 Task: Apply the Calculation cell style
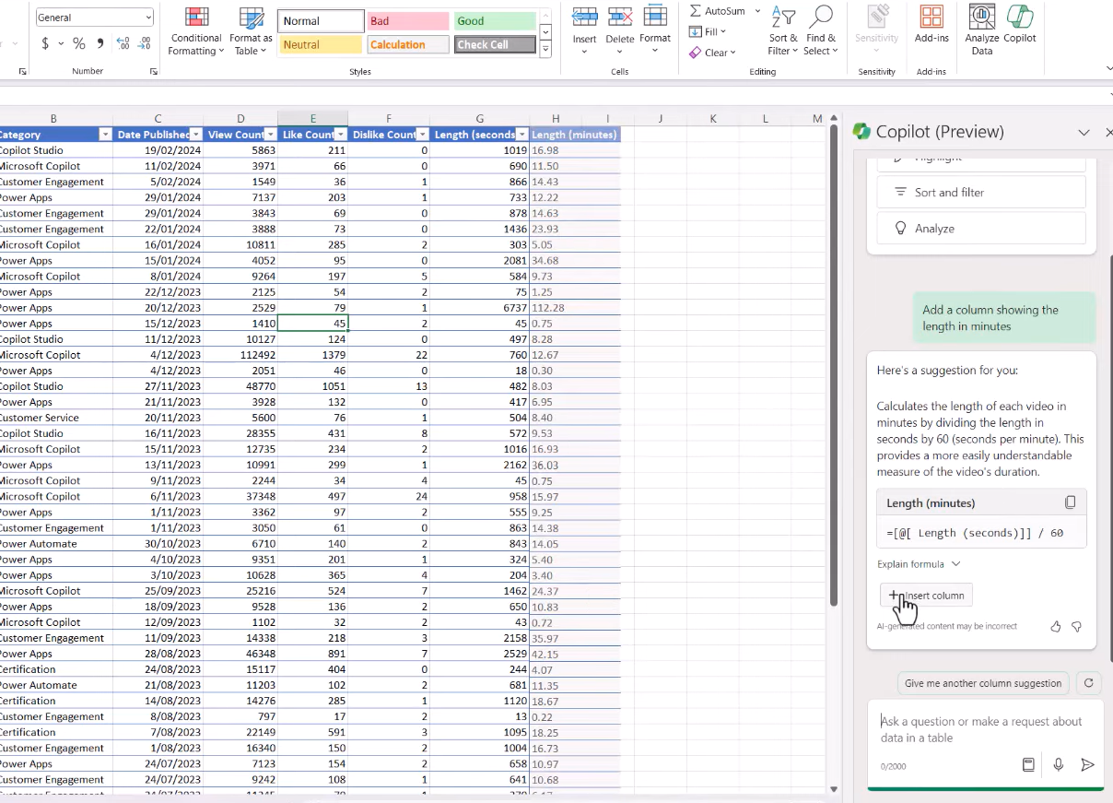point(408,44)
